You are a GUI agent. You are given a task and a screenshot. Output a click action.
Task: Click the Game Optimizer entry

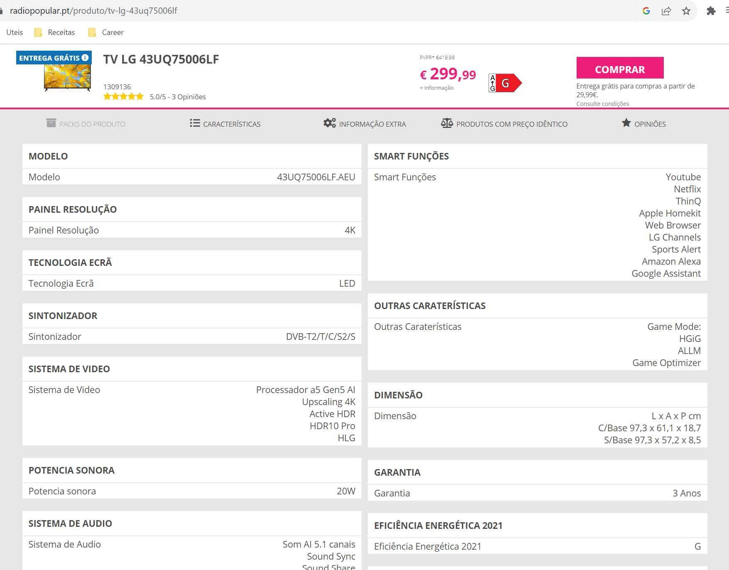(x=666, y=363)
